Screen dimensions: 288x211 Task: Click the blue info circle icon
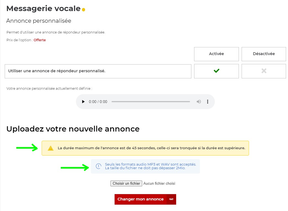(99, 166)
